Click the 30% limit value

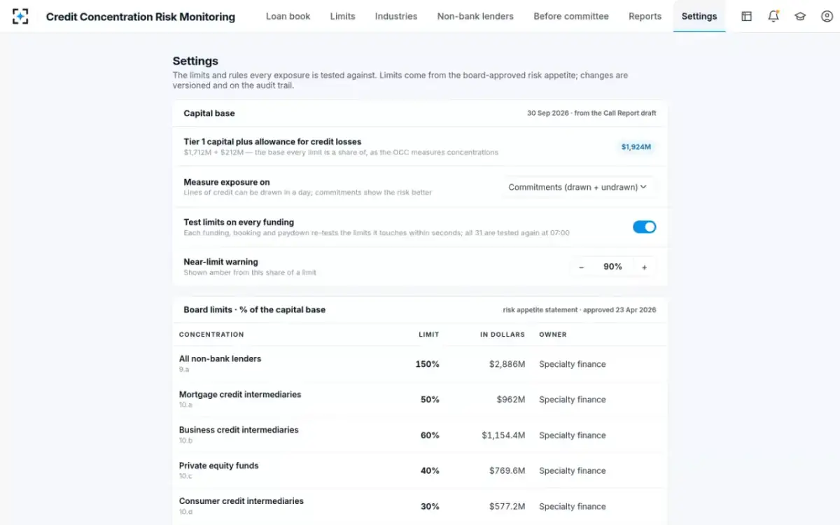point(430,507)
